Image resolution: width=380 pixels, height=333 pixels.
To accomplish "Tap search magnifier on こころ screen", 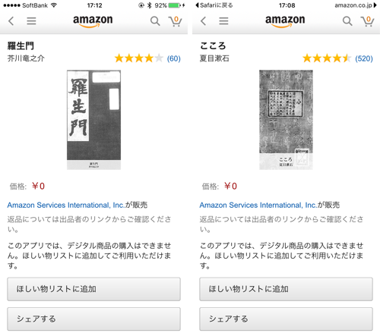I will [x=347, y=21].
